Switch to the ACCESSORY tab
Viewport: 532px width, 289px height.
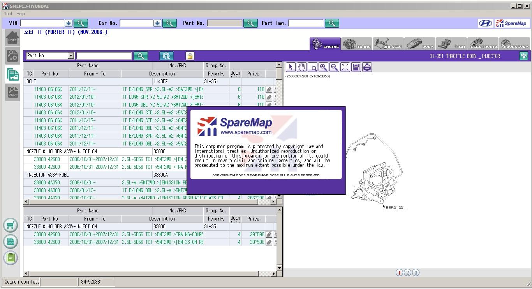click(x=514, y=44)
